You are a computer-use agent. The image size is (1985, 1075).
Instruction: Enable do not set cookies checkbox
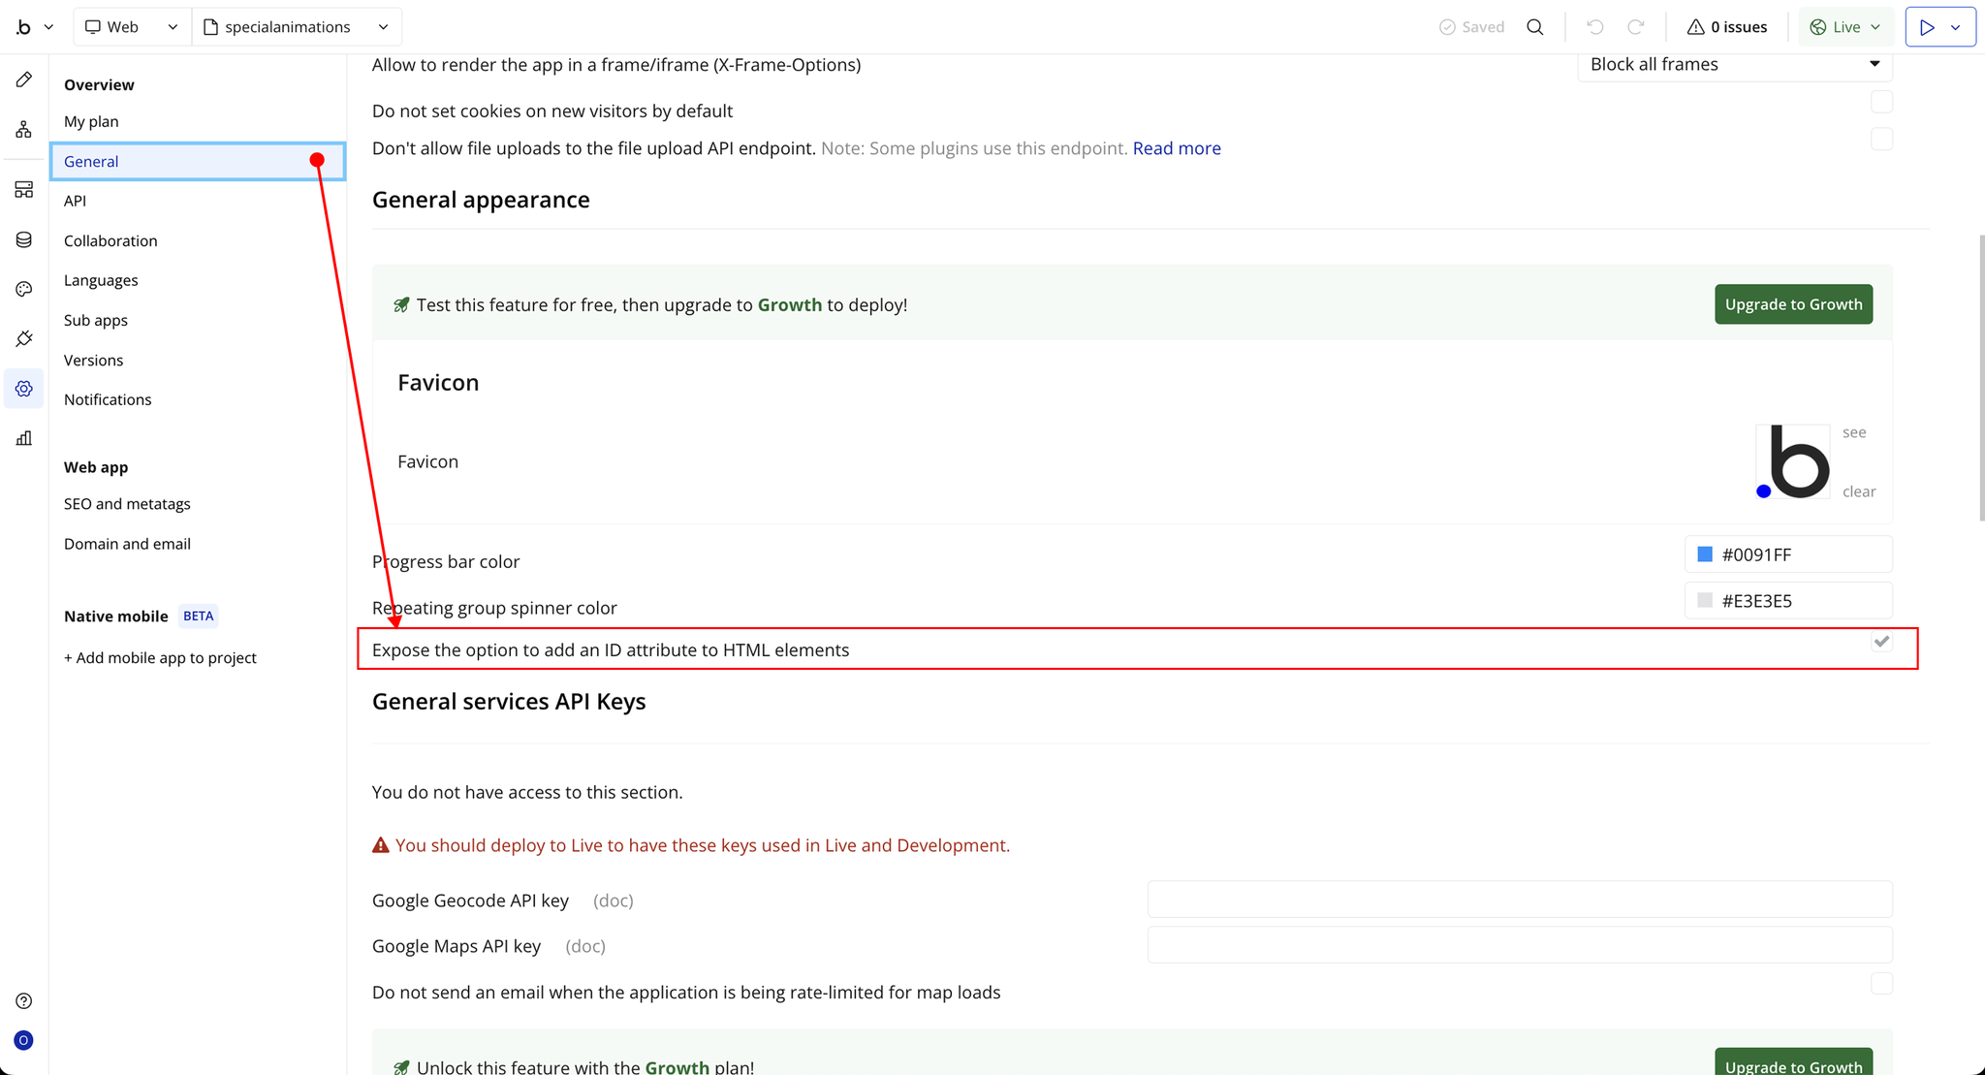1881,102
